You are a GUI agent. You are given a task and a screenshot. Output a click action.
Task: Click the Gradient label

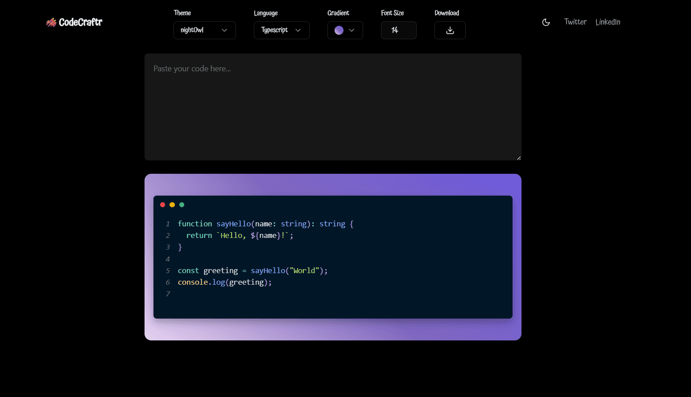tap(338, 13)
